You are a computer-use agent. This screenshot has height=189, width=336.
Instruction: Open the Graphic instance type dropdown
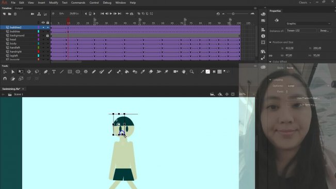tap(308, 24)
